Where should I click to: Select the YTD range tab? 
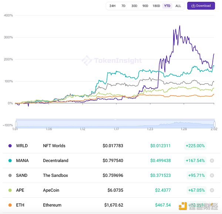tap(167, 6)
